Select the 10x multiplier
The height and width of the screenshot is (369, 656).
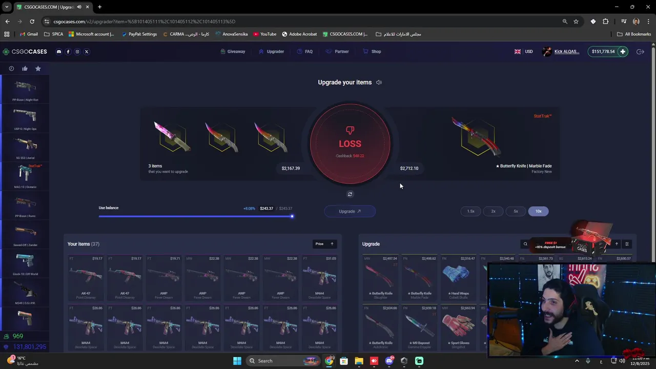(538, 211)
